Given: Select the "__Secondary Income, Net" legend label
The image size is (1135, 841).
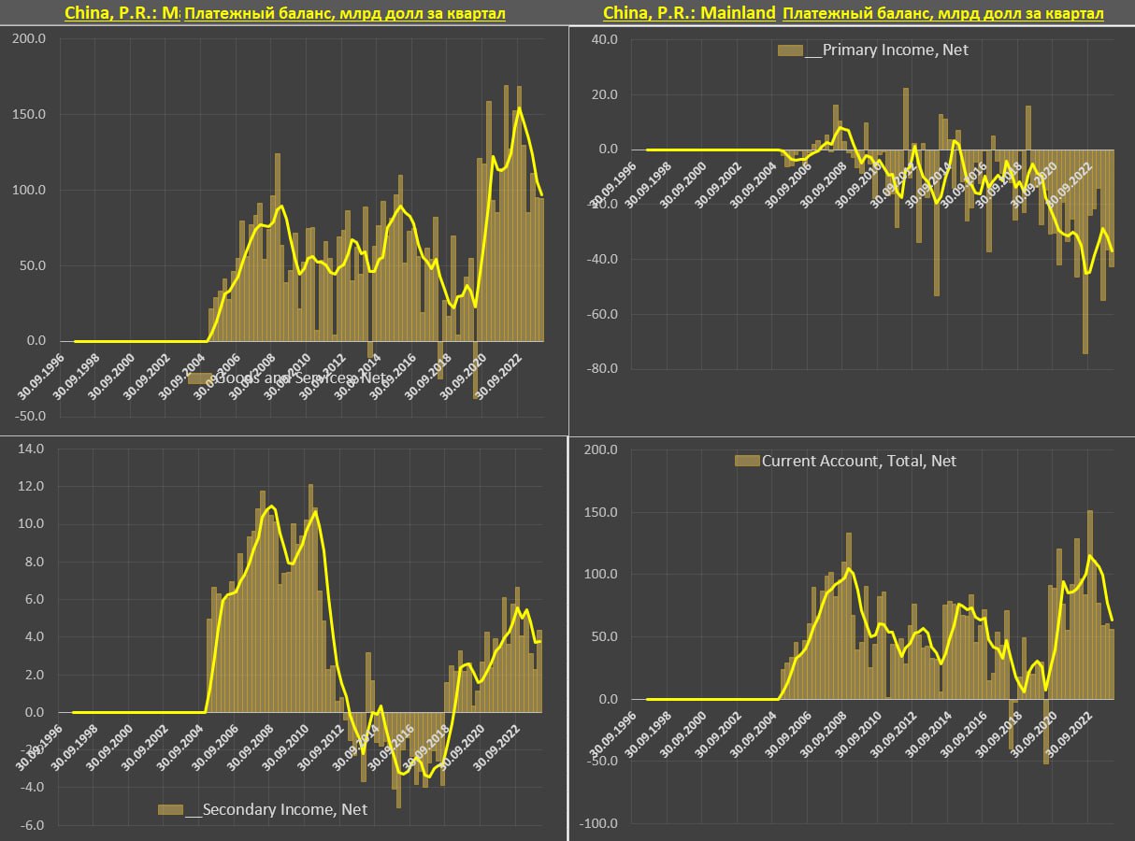Looking at the screenshot, I should point(276,809).
